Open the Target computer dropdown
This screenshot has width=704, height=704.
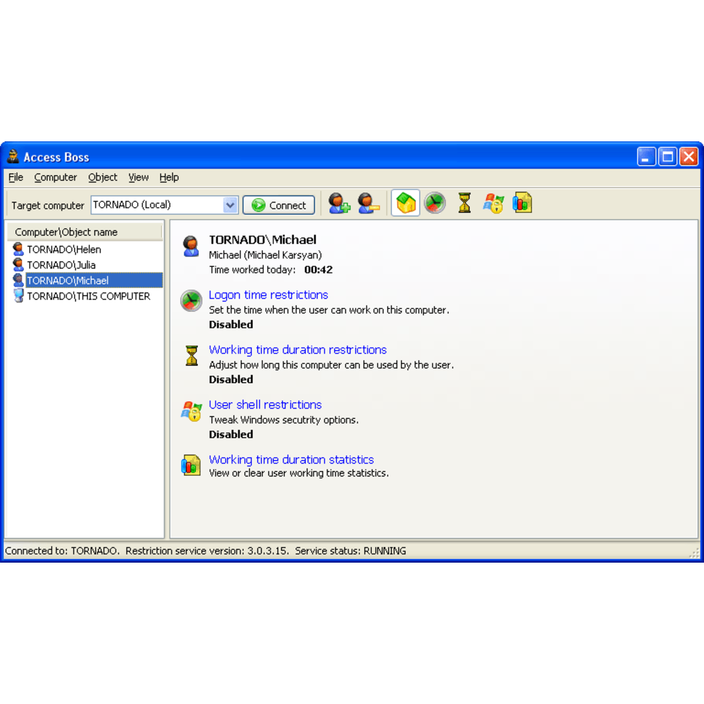230,205
